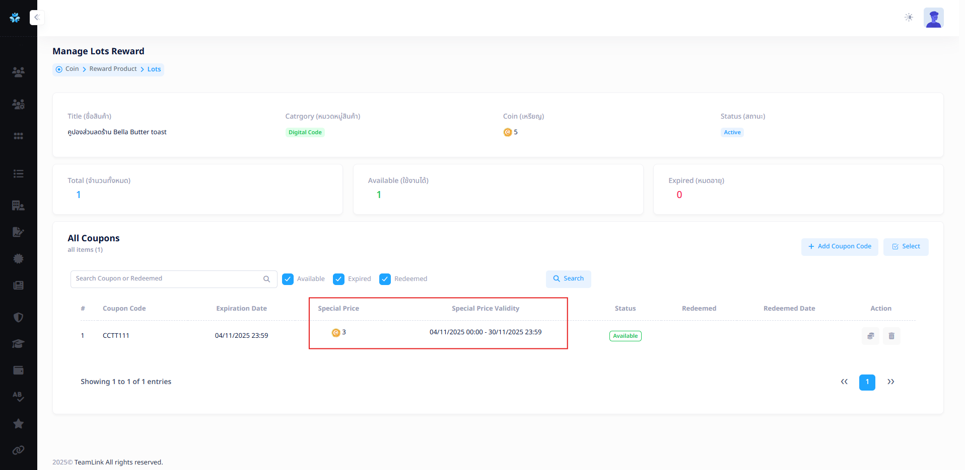Image resolution: width=965 pixels, height=470 pixels.
Task: Navigate to Reward Product in the breadcrumb
Action: [113, 69]
